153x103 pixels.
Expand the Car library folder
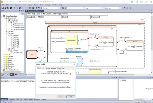pos(4,55)
